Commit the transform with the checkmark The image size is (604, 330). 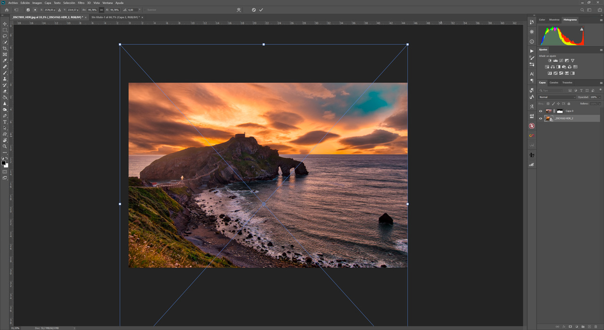[261, 10]
